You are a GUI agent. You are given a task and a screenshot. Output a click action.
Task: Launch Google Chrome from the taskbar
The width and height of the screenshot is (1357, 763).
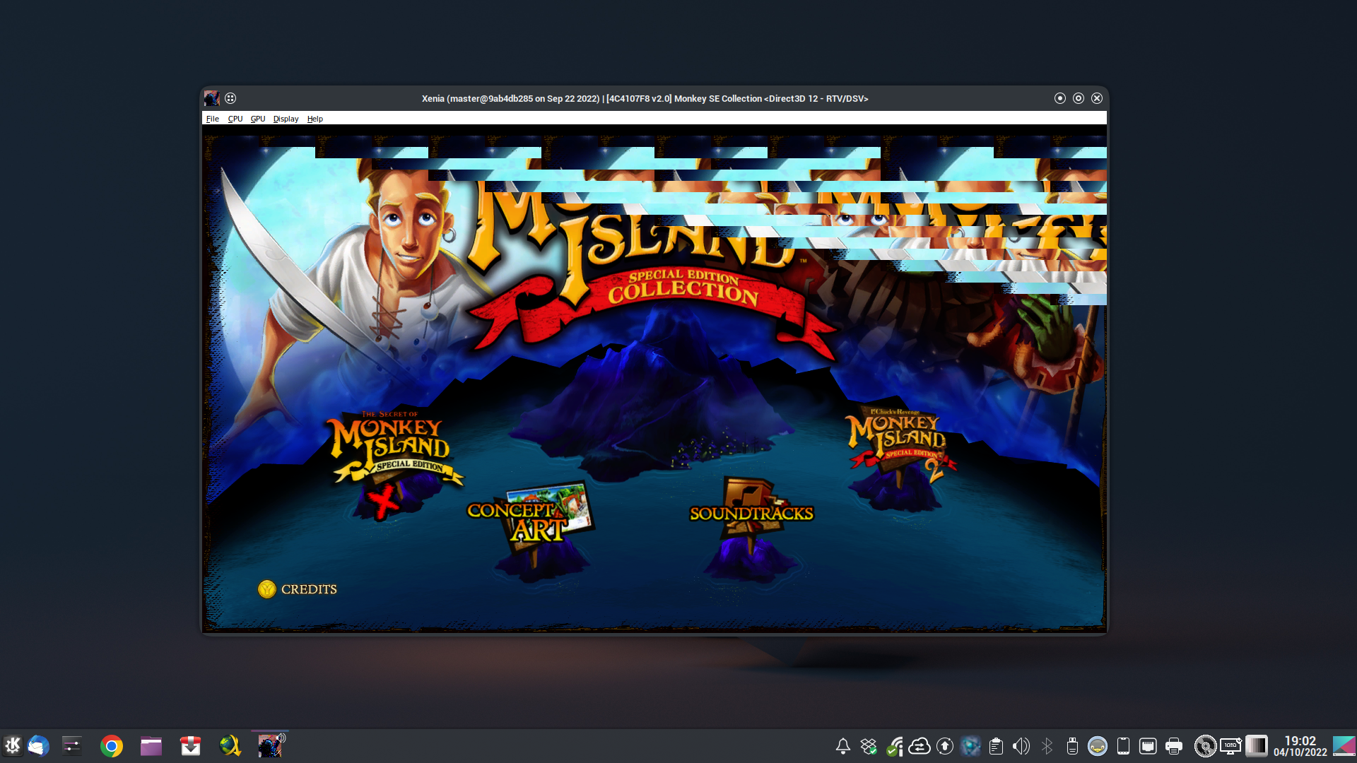tap(111, 746)
